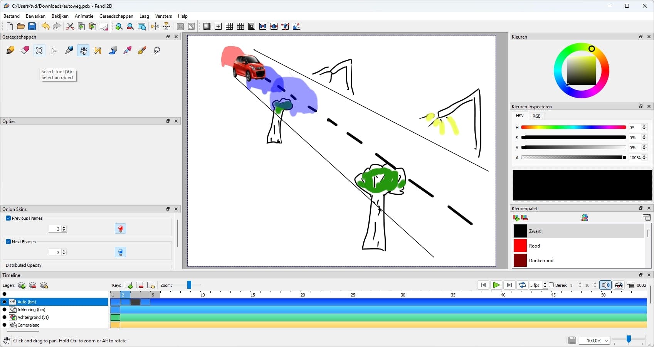Add a new layer in timeline
The width and height of the screenshot is (654, 347).
click(22, 285)
